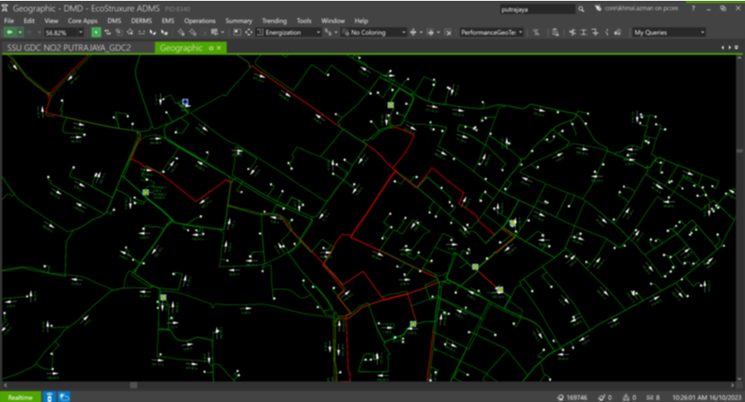The image size is (745, 402).
Task: Click the third toolbar icon with document cursor
Action: [119, 32]
